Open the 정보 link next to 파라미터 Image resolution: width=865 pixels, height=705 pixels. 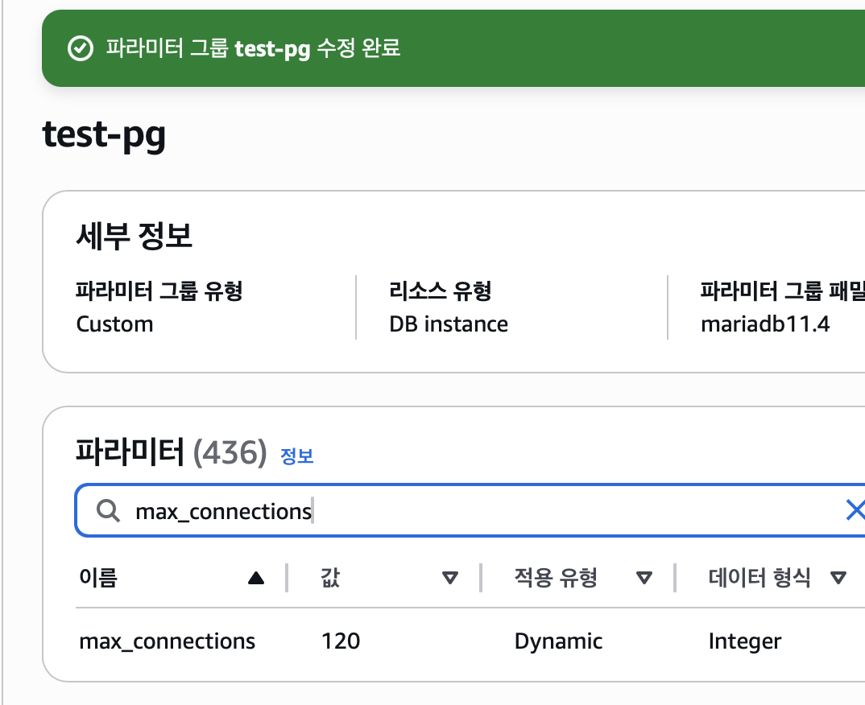tap(296, 456)
